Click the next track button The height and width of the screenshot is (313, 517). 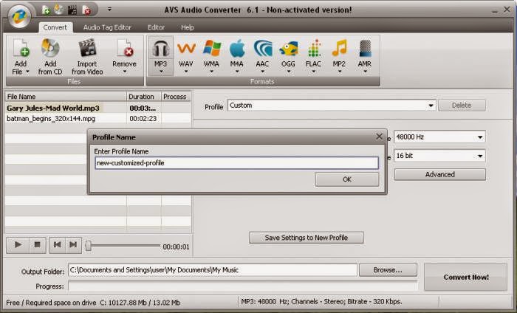click(x=73, y=245)
